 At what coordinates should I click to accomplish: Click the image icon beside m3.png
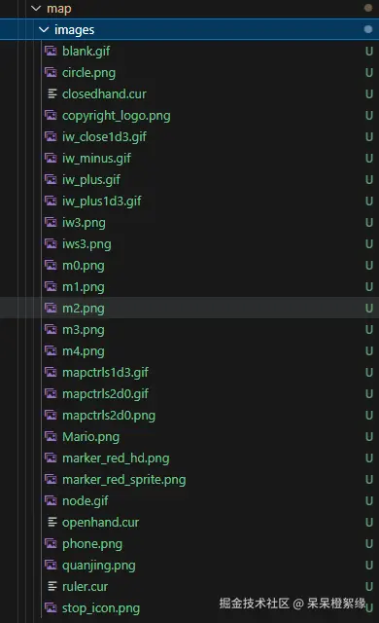[51, 329]
